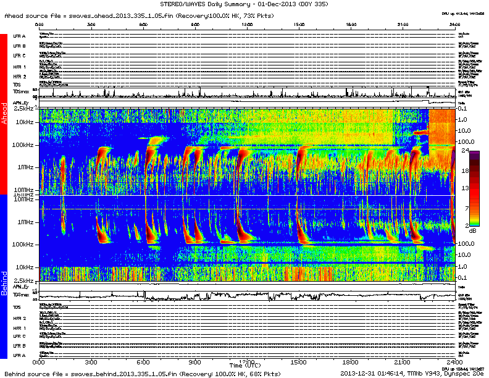
Task: Select the LFR A row label in the Ahead panel
Action: [19, 36]
